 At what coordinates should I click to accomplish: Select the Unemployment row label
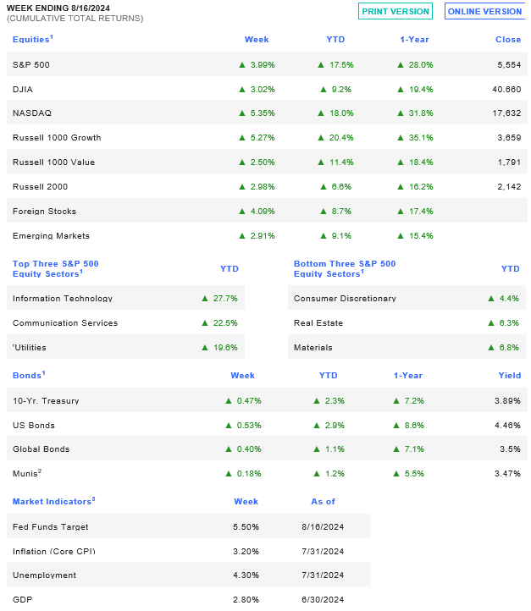coord(44,575)
